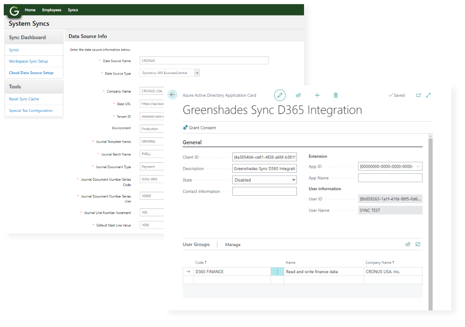Click User Groups section heading
This screenshot has height=327, width=465.
click(x=196, y=244)
